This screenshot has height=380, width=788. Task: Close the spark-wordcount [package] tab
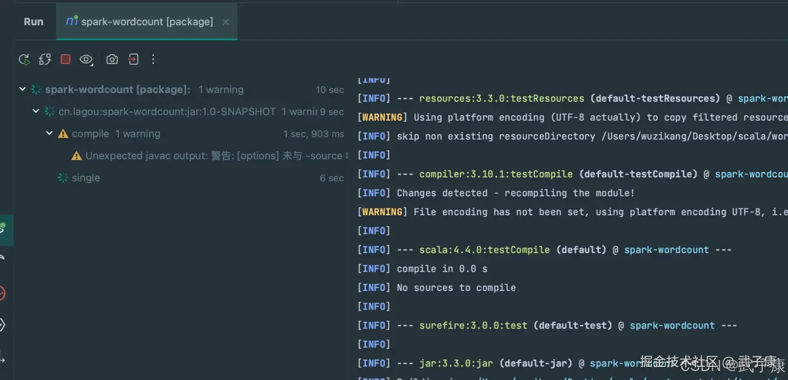tap(226, 22)
